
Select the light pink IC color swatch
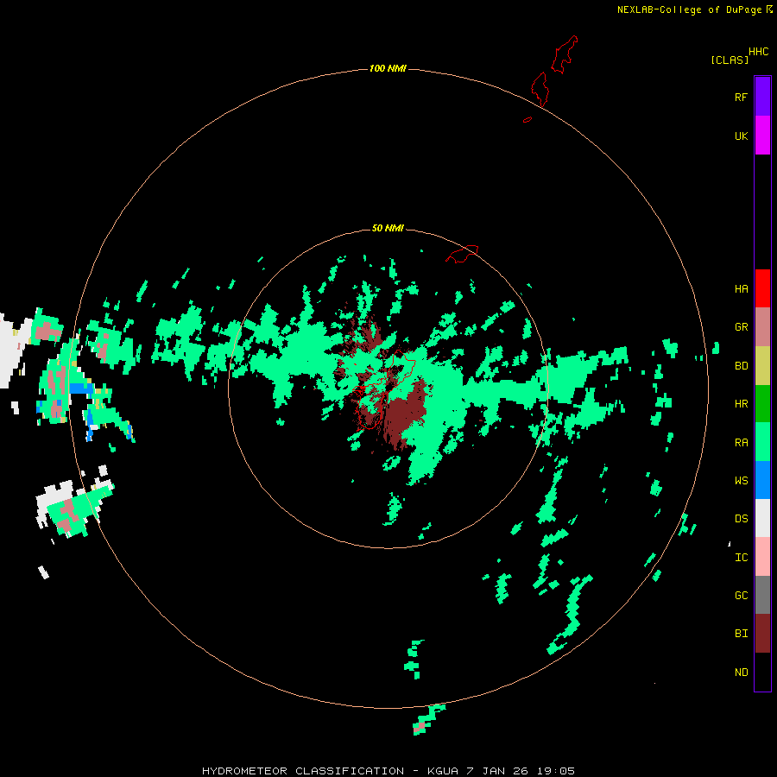click(762, 557)
